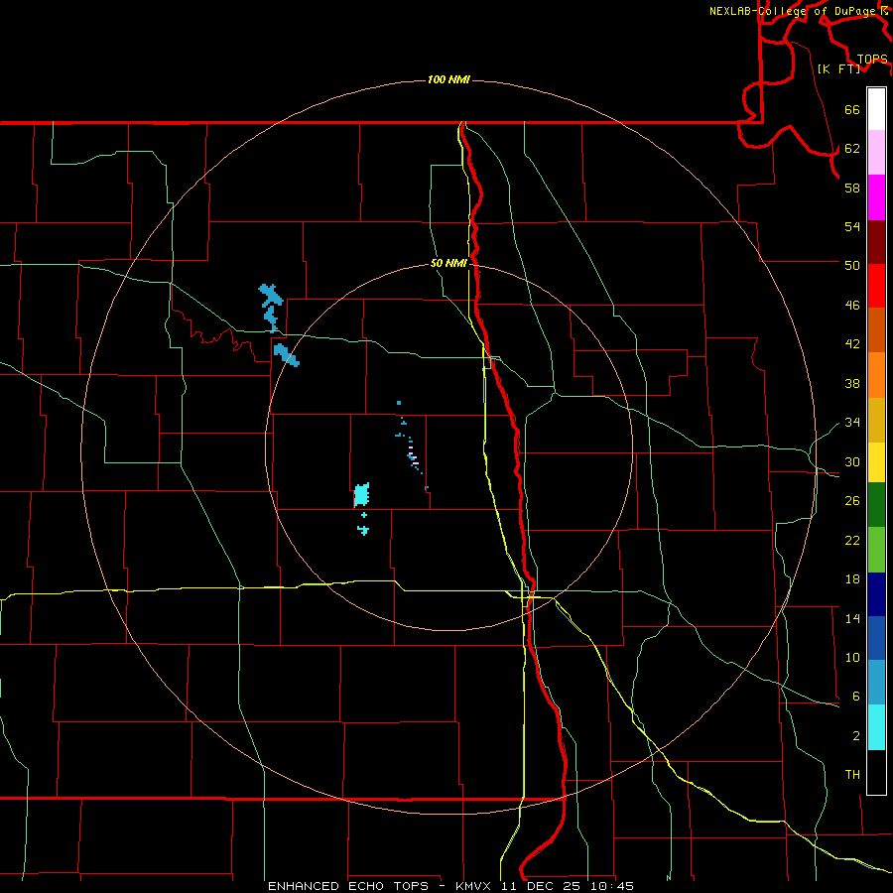Pick the gold segment of the legend bar
The height and width of the screenshot is (893, 893).
(x=876, y=420)
